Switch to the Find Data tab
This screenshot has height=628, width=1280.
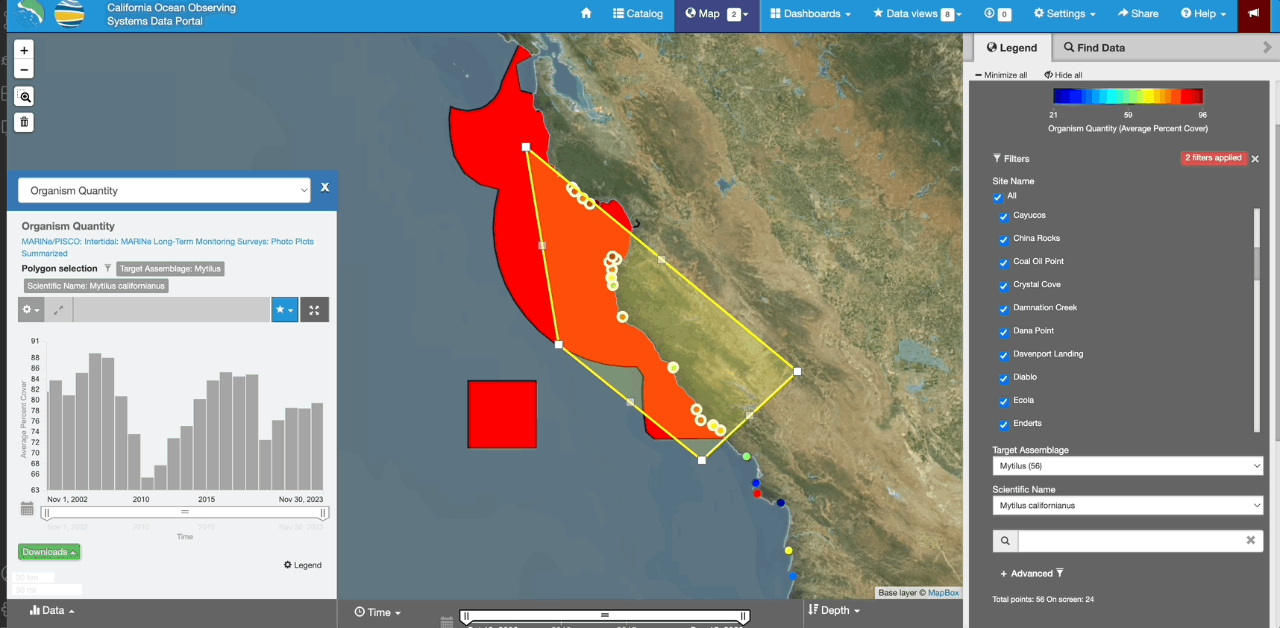(1094, 47)
